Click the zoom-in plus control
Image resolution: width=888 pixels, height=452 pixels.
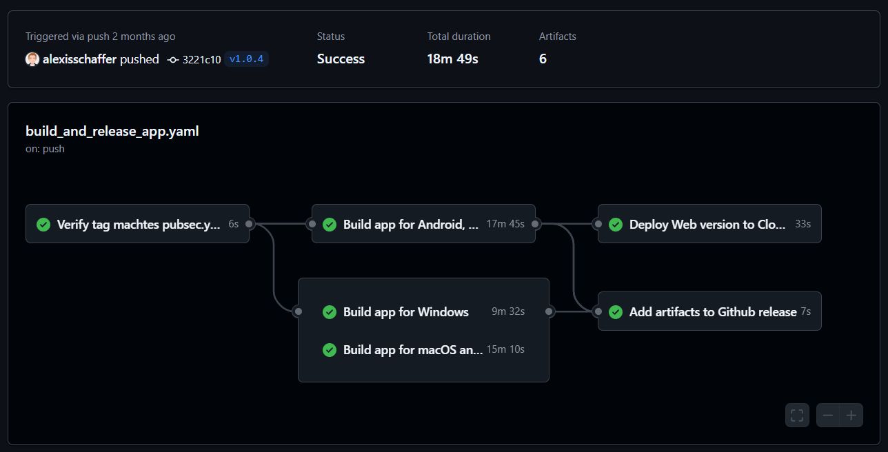click(851, 415)
